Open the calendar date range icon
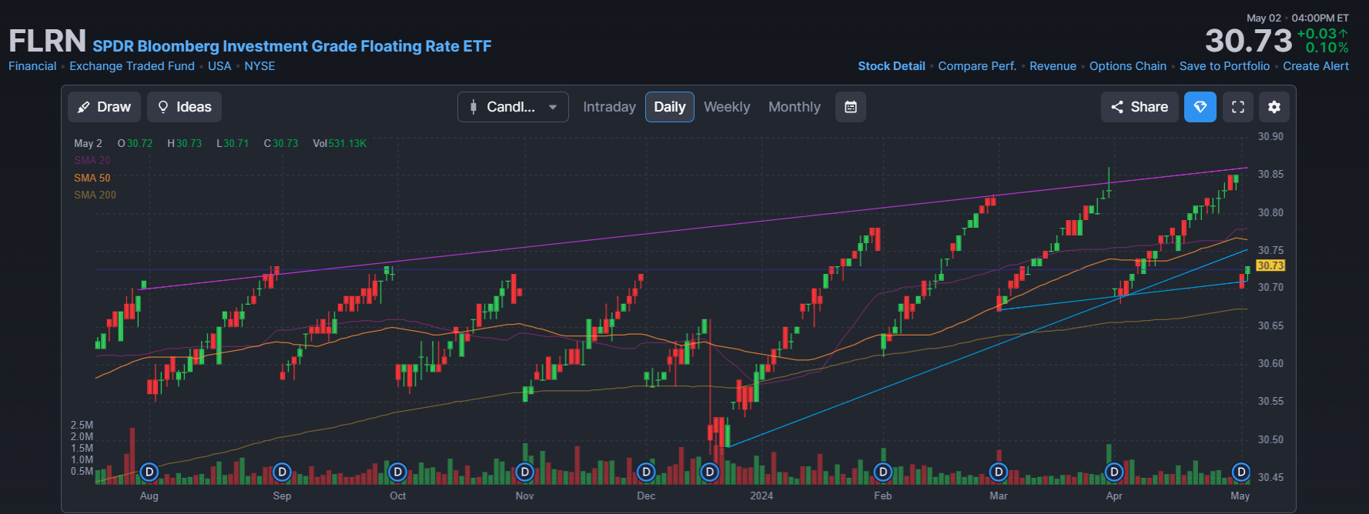This screenshot has height=514, width=1369. point(851,107)
